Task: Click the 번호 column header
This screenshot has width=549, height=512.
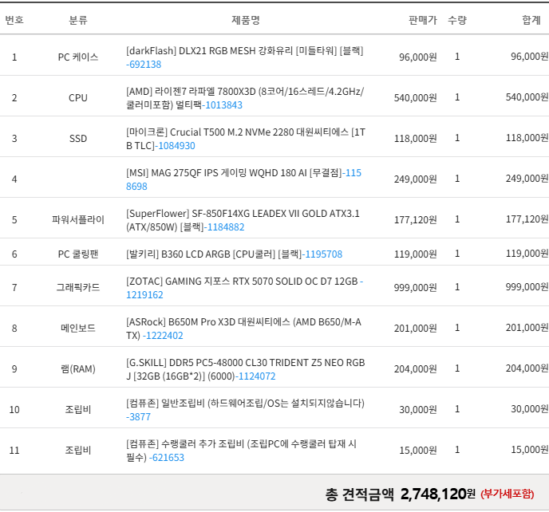Action: [14, 20]
